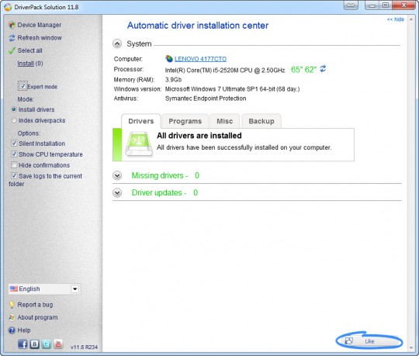Uncheck Show CPU temperature option

pyautogui.click(x=14, y=154)
